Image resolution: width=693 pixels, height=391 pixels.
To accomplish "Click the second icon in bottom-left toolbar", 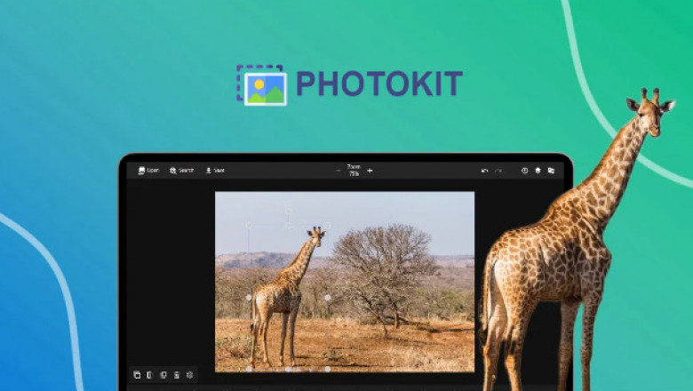I will 149,375.
